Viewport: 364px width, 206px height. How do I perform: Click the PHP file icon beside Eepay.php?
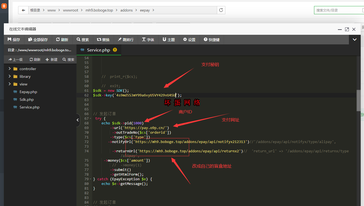15,92
